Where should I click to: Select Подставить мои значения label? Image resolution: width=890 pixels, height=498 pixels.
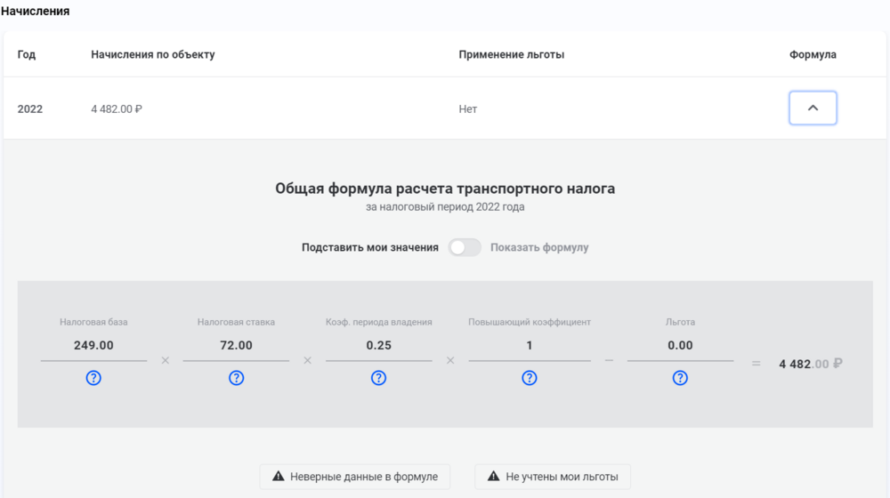370,247
